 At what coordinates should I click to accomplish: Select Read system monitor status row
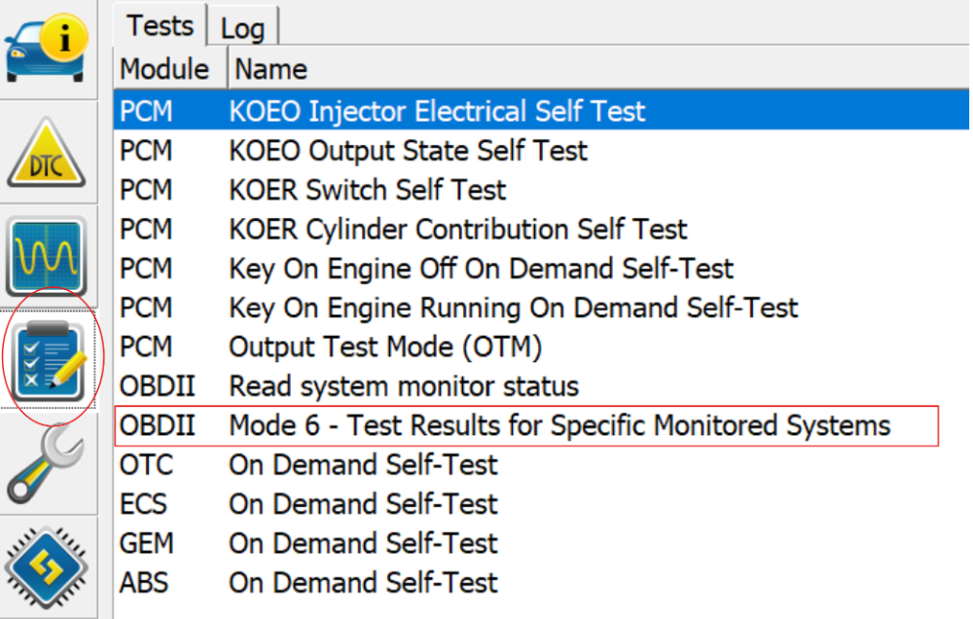pyautogui.click(x=541, y=386)
